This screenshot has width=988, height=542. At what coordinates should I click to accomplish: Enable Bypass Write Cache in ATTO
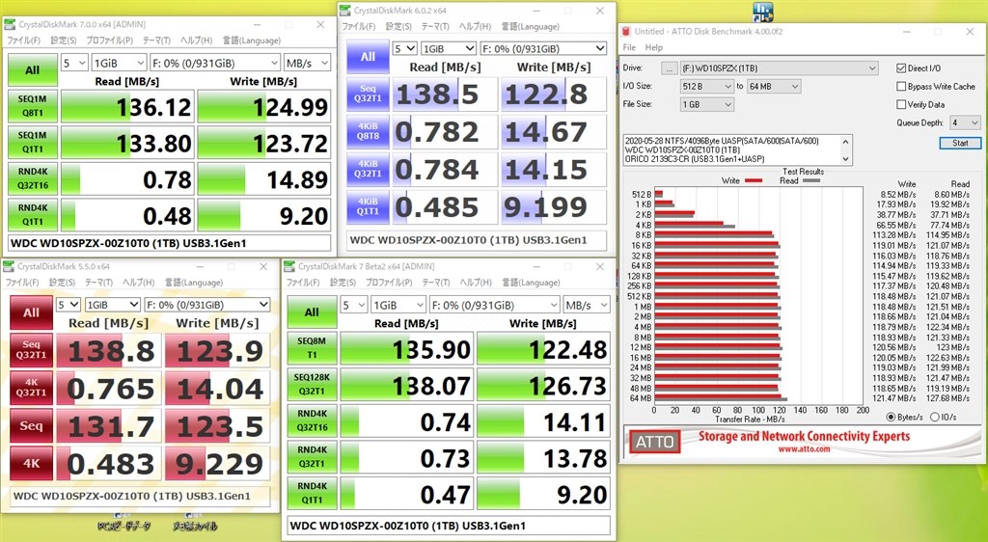(x=901, y=86)
